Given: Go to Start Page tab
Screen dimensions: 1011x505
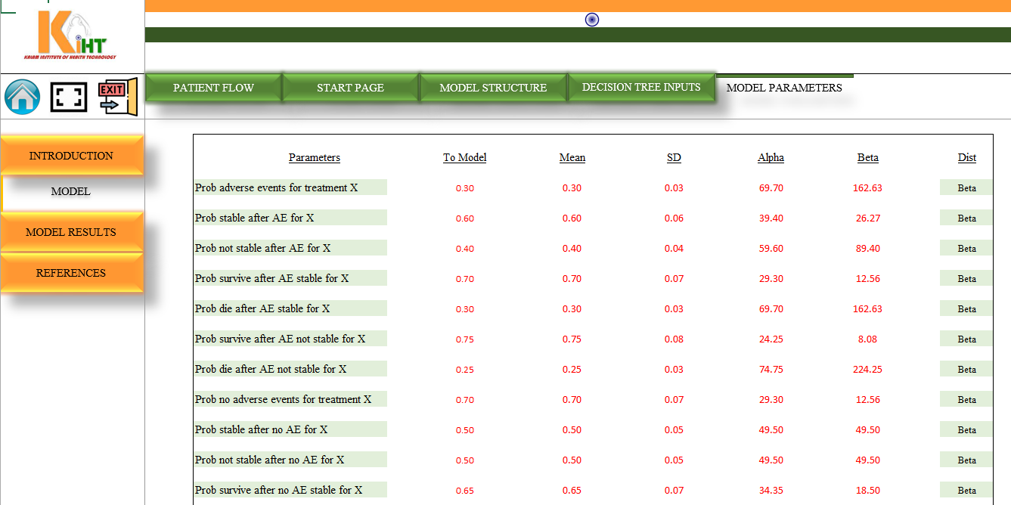Looking at the screenshot, I should pyautogui.click(x=350, y=88).
